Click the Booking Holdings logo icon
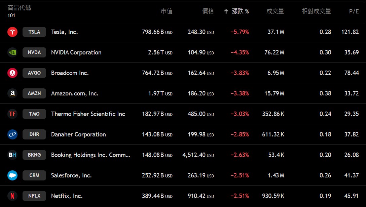366x207 pixels. [12, 155]
